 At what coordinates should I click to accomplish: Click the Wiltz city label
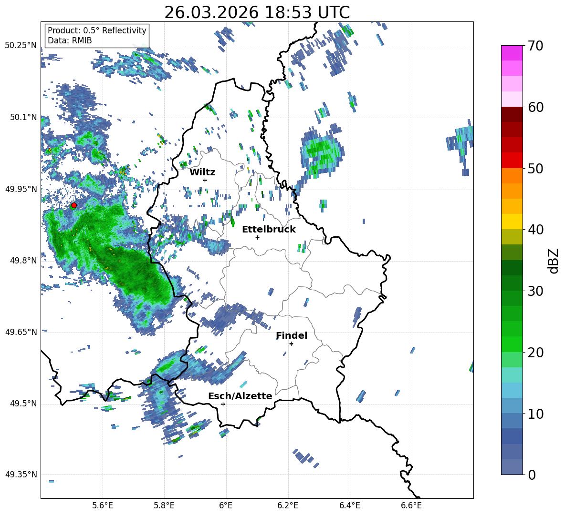[x=202, y=172]
